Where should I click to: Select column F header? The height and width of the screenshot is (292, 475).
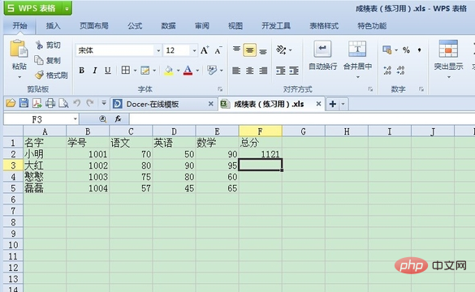point(260,131)
